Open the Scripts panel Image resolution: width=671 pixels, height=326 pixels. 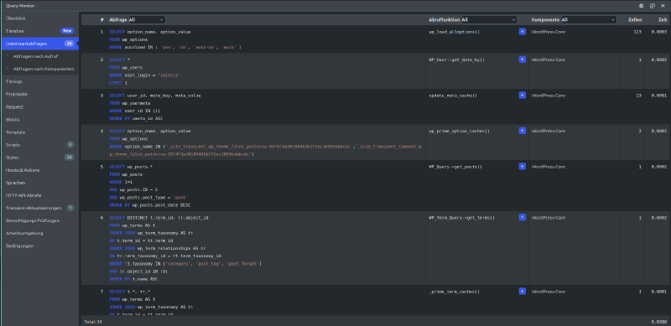[x=39, y=145]
